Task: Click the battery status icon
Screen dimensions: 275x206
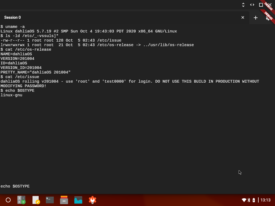Action: coord(254,200)
